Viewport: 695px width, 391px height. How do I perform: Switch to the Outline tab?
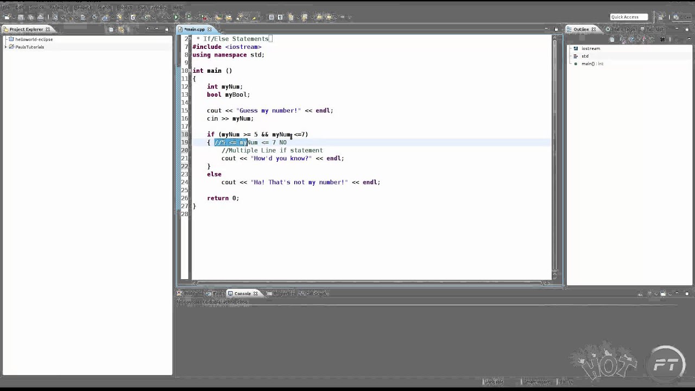581,29
